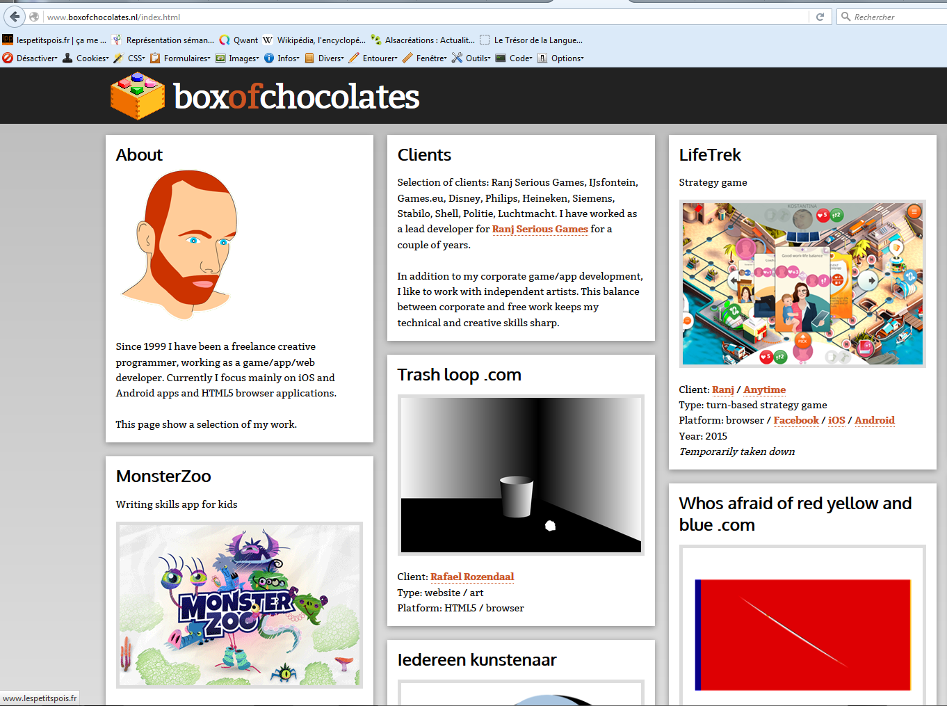947x706 pixels.
Task: Reload the page with the refresh icon
Action: (x=820, y=17)
